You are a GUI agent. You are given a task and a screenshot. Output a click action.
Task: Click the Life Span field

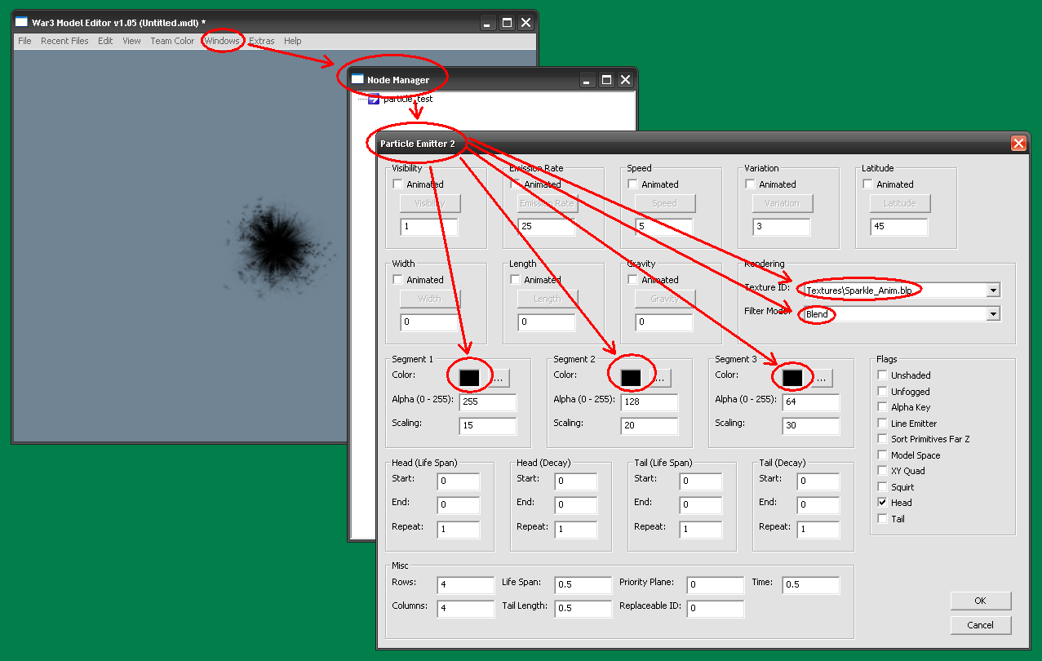point(583,585)
